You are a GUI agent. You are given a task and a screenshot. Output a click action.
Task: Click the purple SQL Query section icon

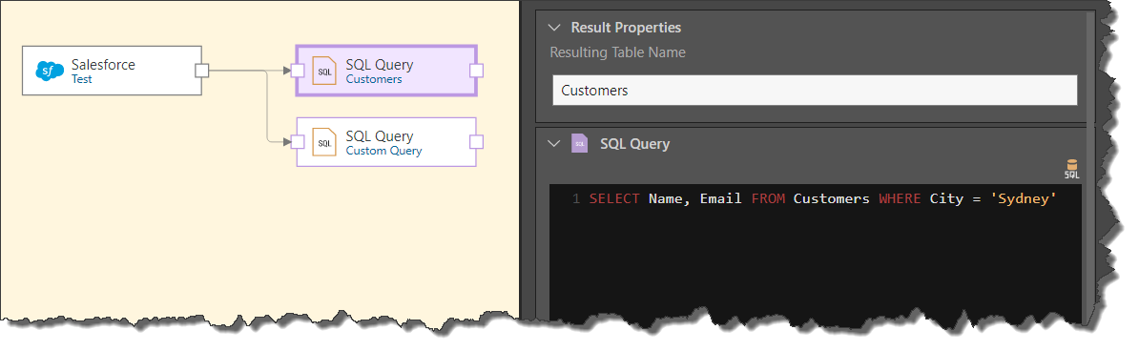coord(579,143)
